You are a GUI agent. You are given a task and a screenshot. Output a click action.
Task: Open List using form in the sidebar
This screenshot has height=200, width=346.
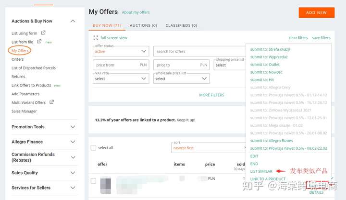click(x=25, y=33)
